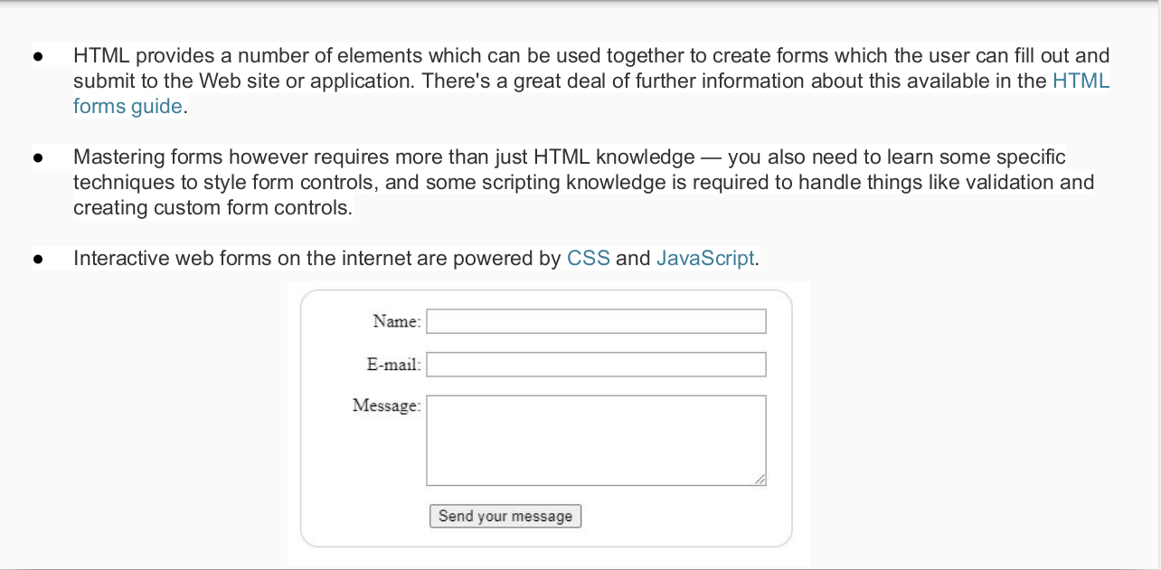Follow the JavaScript hyperlink
This screenshot has height=570, width=1161.
coord(704,259)
